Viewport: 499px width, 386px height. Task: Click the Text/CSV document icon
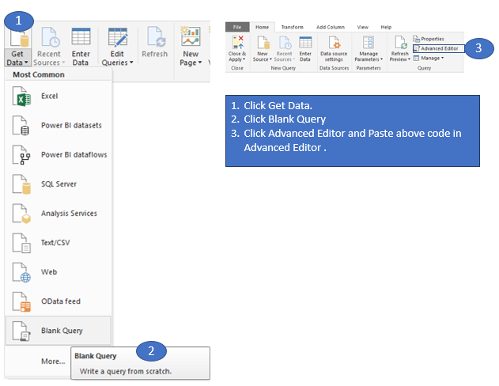pos(21,243)
